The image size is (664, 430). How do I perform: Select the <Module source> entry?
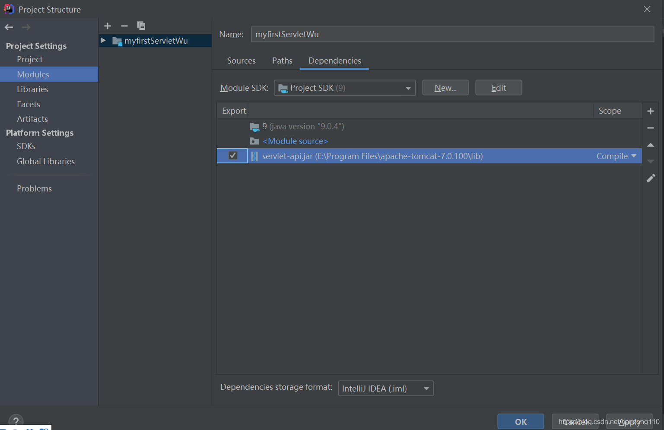tap(295, 141)
